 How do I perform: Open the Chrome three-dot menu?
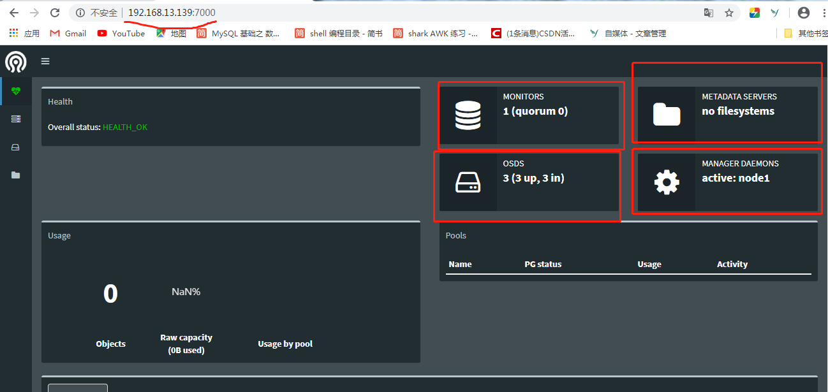pos(823,12)
